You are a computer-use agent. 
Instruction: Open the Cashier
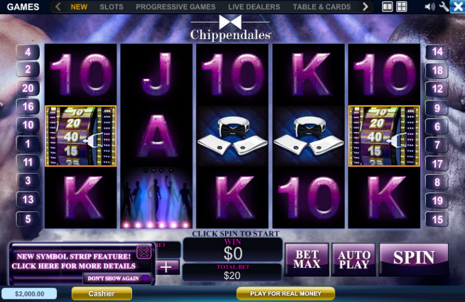[102, 293]
